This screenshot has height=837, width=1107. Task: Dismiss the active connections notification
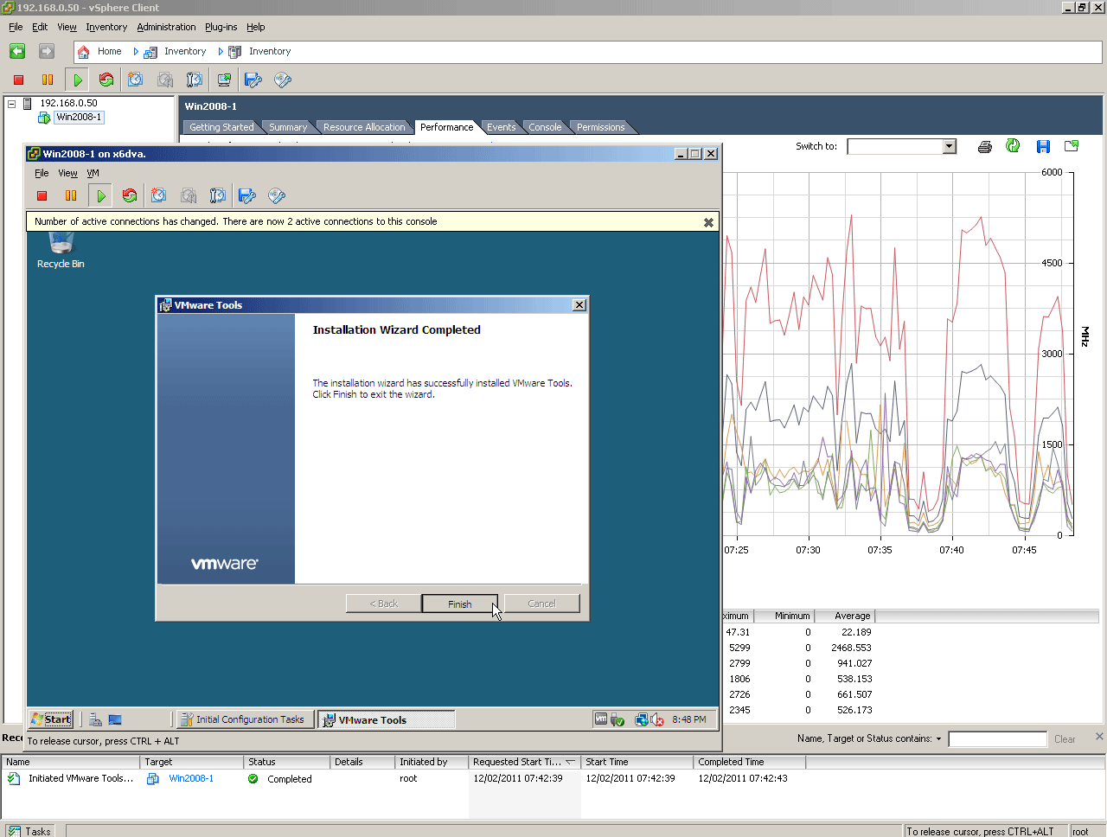click(x=708, y=222)
